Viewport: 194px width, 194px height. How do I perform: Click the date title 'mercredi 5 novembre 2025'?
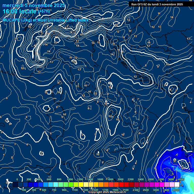pos(34,6)
